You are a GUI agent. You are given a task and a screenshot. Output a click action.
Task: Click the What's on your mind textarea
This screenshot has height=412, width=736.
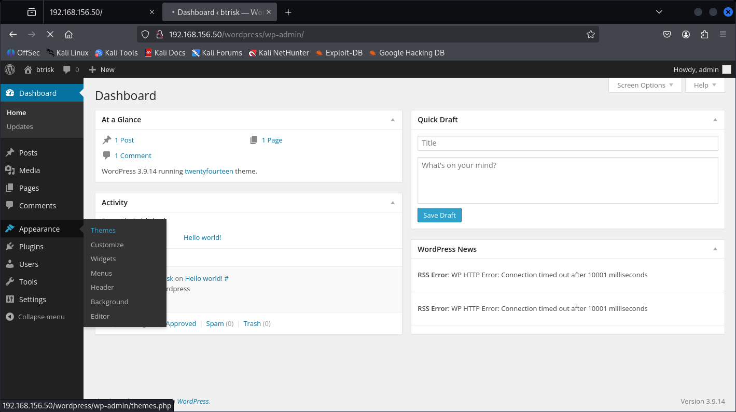[x=567, y=180]
